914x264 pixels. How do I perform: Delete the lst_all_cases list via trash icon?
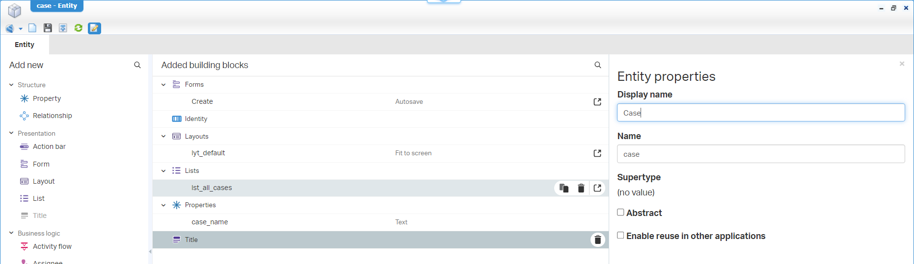[581, 188]
